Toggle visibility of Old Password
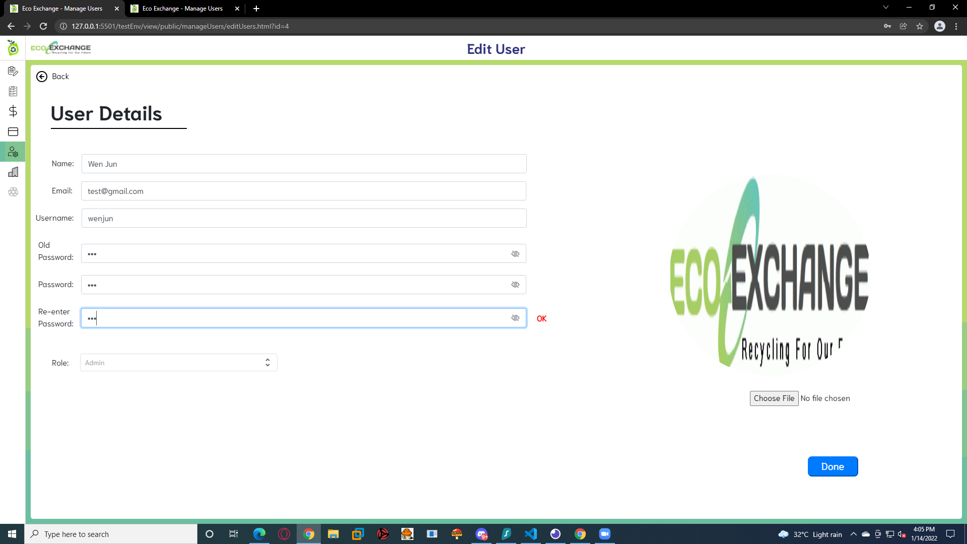 (515, 254)
